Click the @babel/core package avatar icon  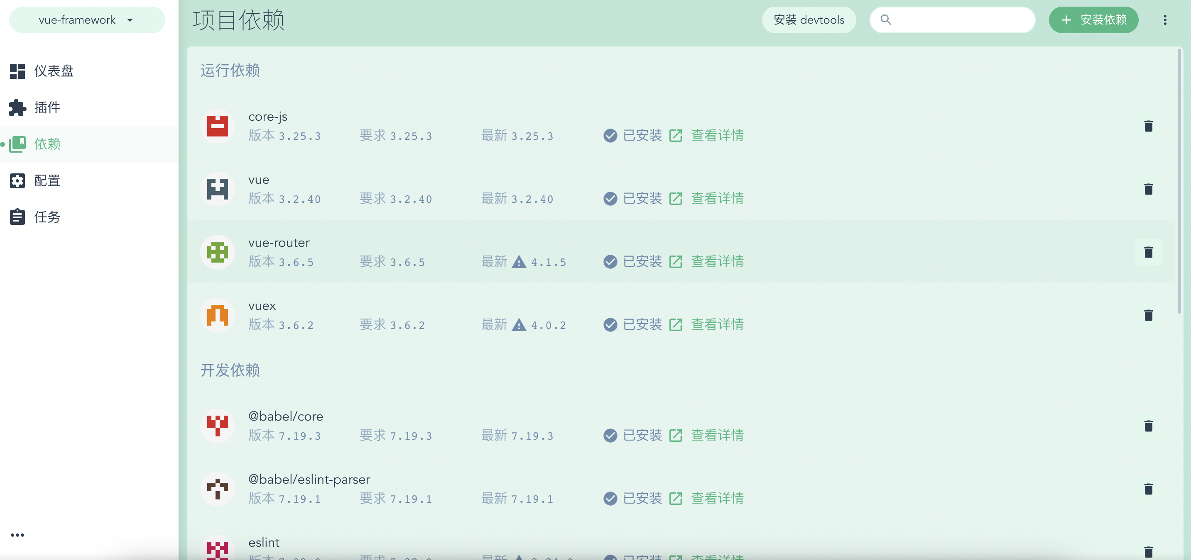[217, 426]
